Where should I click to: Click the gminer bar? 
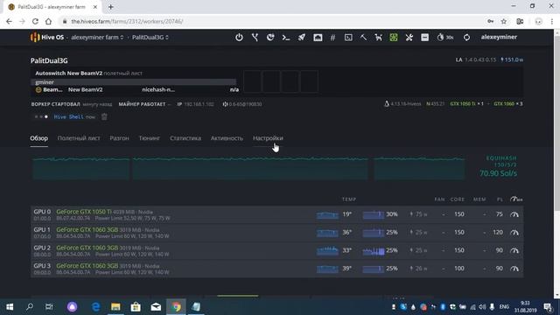tap(134, 82)
